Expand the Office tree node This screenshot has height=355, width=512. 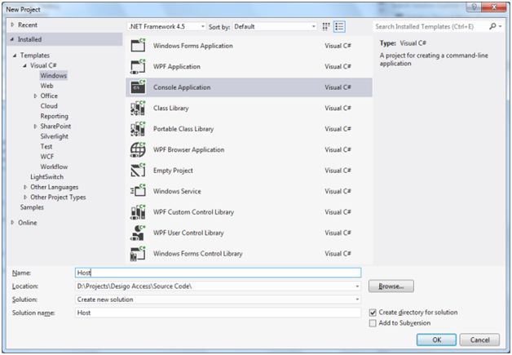(x=35, y=95)
